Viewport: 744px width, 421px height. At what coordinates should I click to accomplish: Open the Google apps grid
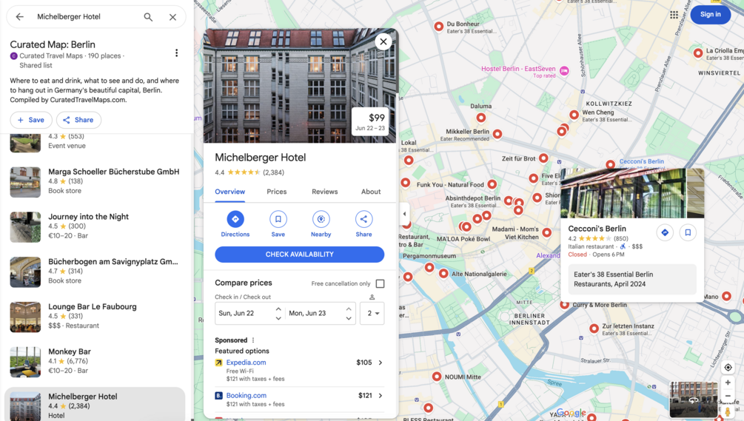pyautogui.click(x=674, y=15)
